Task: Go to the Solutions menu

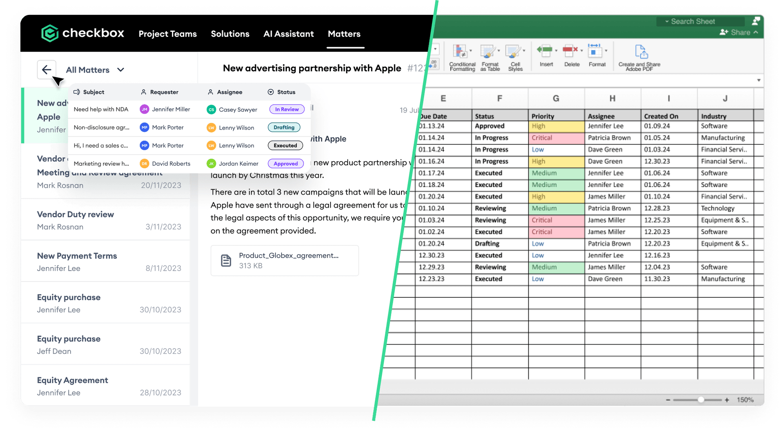Action: pyautogui.click(x=230, y=34)
